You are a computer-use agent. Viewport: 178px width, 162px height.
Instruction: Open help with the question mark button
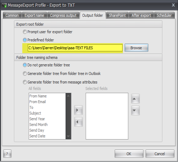click(7, 154)
